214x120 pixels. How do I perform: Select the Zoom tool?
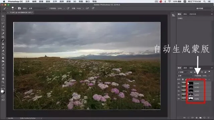click(x=3, y=82)
